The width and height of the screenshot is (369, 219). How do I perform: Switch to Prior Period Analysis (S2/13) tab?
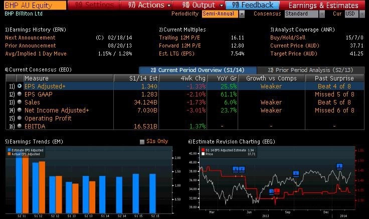coord(310,70)
